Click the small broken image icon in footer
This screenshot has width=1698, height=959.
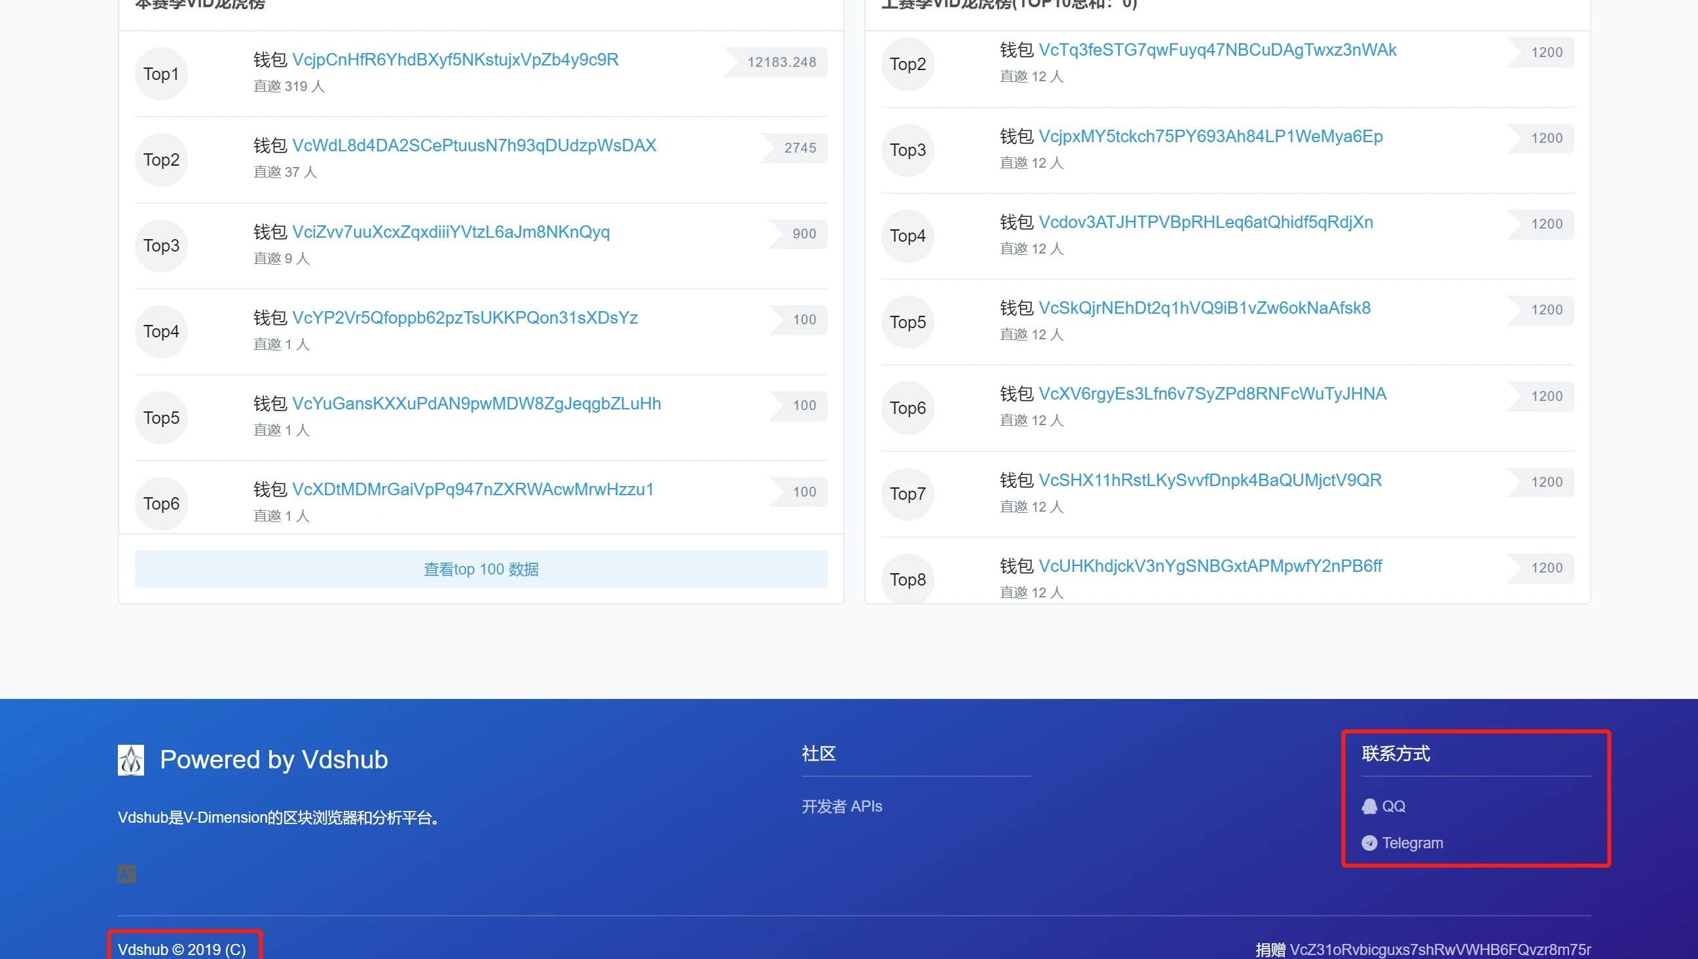126,874
